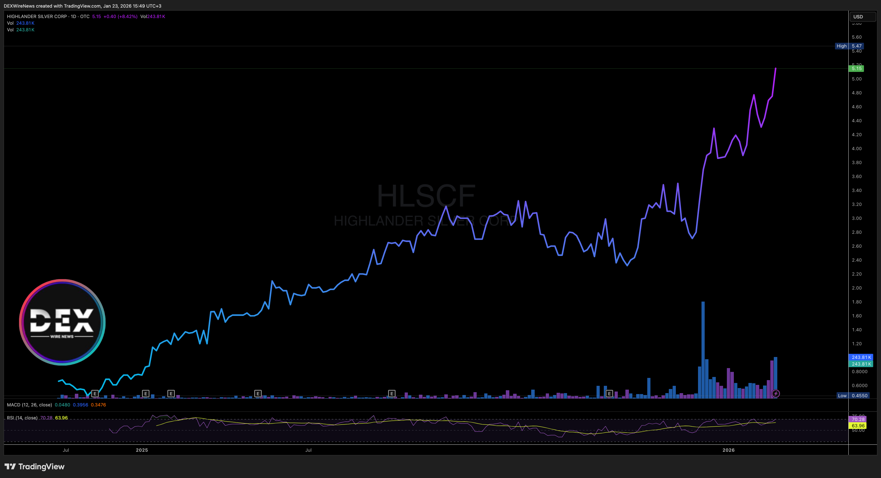The image size is (881, 478).
Task: Click the HLSCF watermark in chart center
Action: (426, 196)
